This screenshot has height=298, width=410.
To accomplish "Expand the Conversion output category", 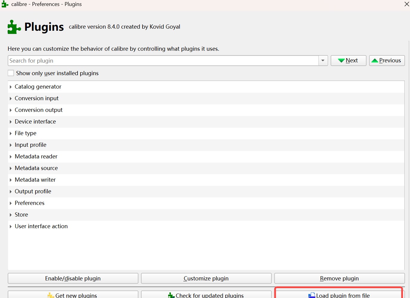I will pos(11,110).
